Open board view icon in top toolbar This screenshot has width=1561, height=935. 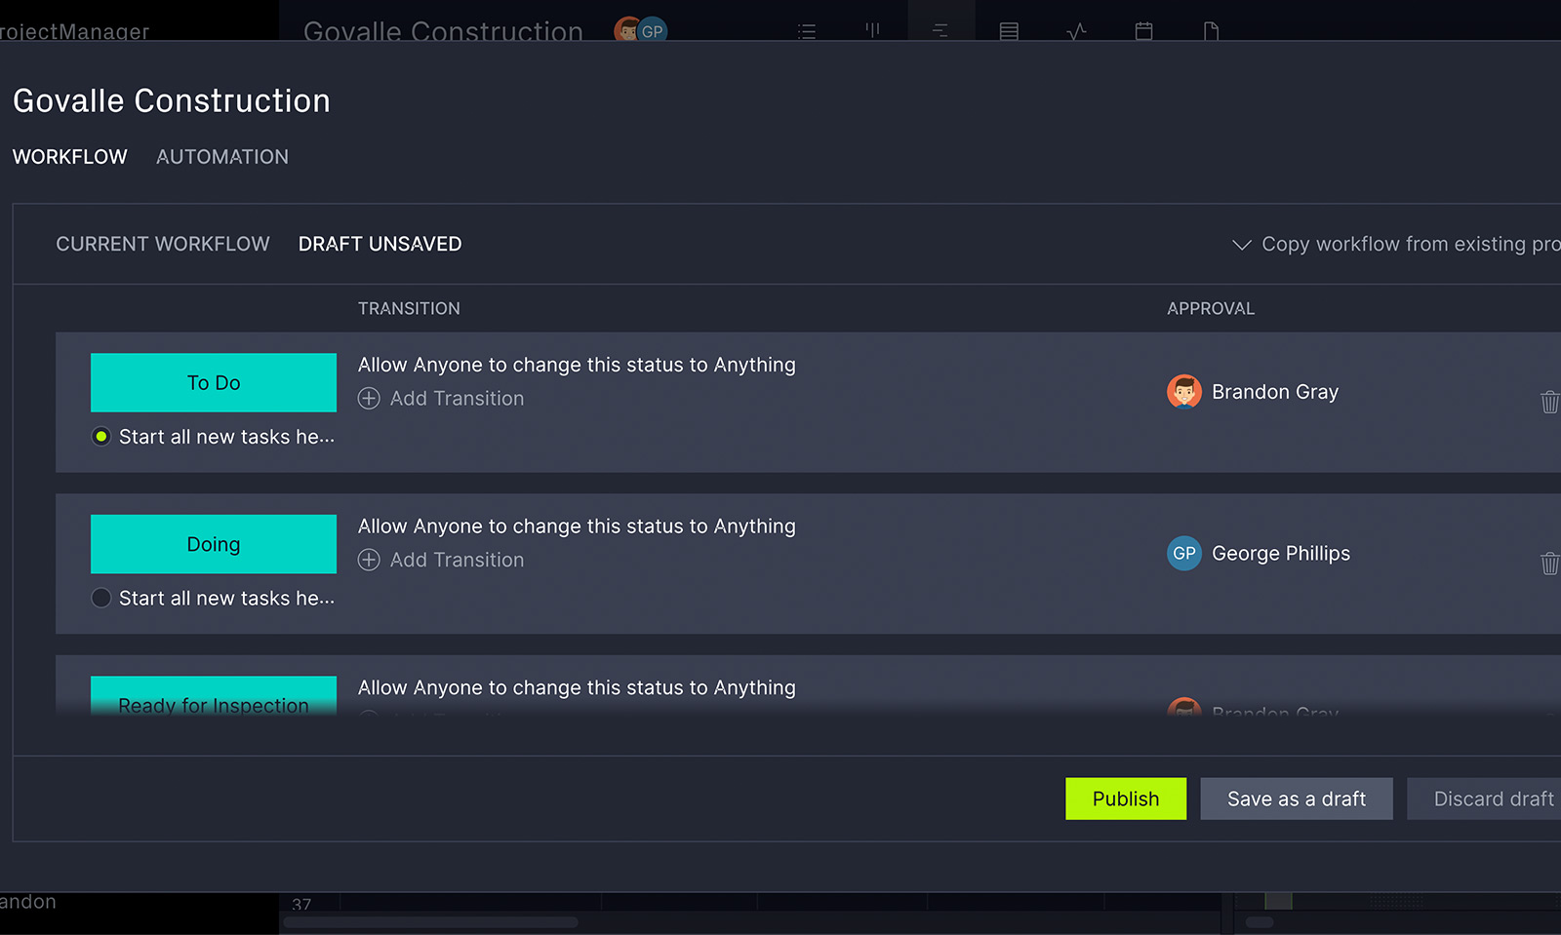click(872, 30)
